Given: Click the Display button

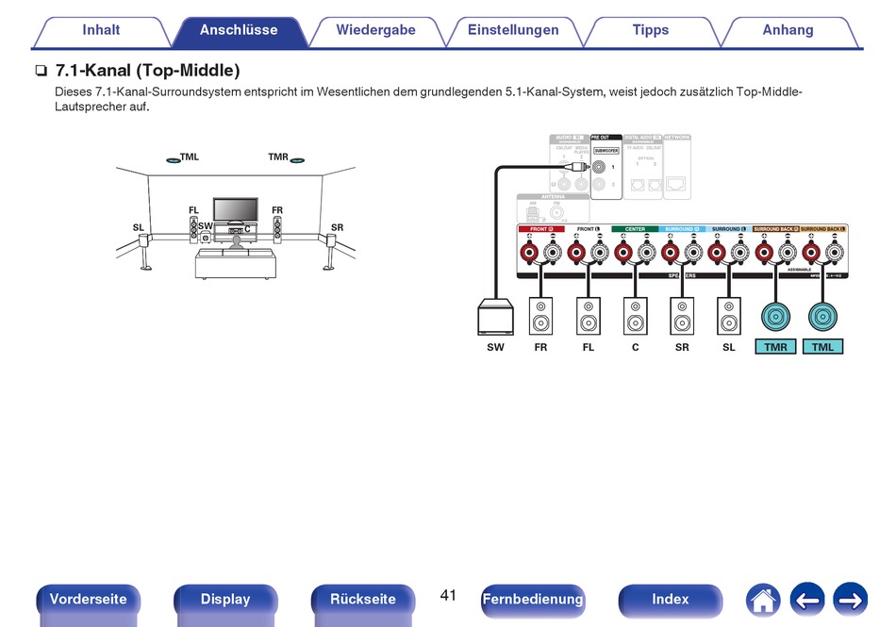Looking at the screenshot, I should pos(225,600).
